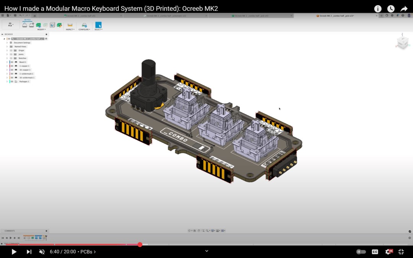The width and height of the screenshot is (413, 258).
Task: Open a new design tab
Action: 381,16
